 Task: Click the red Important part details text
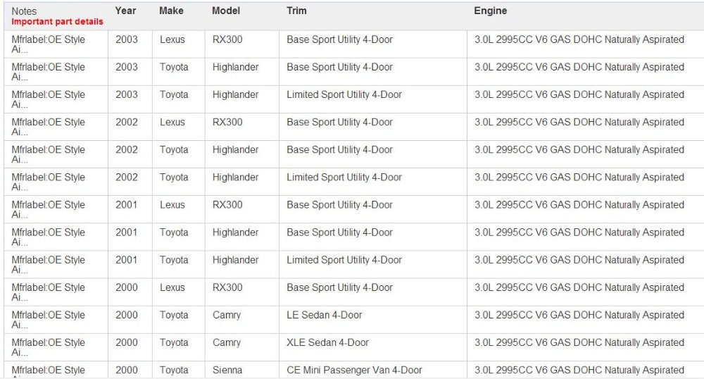pos(57,21)
